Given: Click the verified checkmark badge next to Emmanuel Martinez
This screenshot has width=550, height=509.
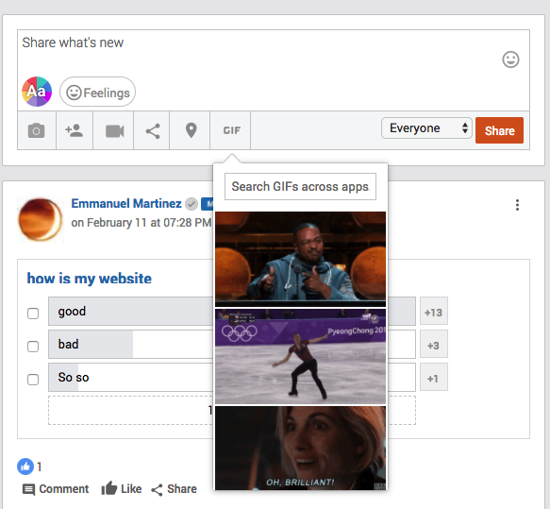Looking at the screenshot, I should point(192,204).
